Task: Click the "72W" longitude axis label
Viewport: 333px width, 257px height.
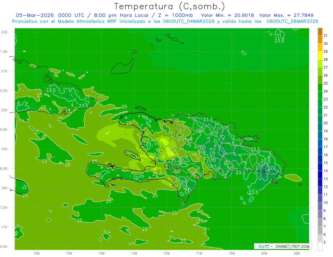Action: click(167, 254)
